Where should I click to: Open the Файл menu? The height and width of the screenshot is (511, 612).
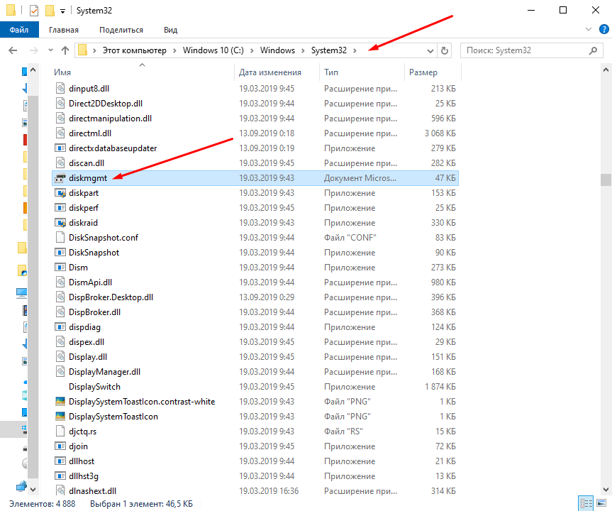click(x=19, y=30)
